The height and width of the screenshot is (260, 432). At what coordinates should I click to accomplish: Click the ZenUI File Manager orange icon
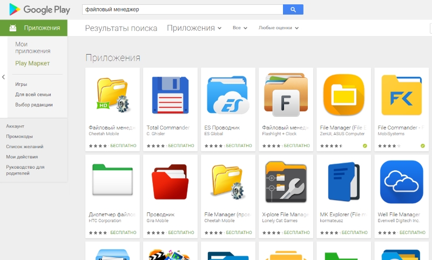click(x=343, y=95)
